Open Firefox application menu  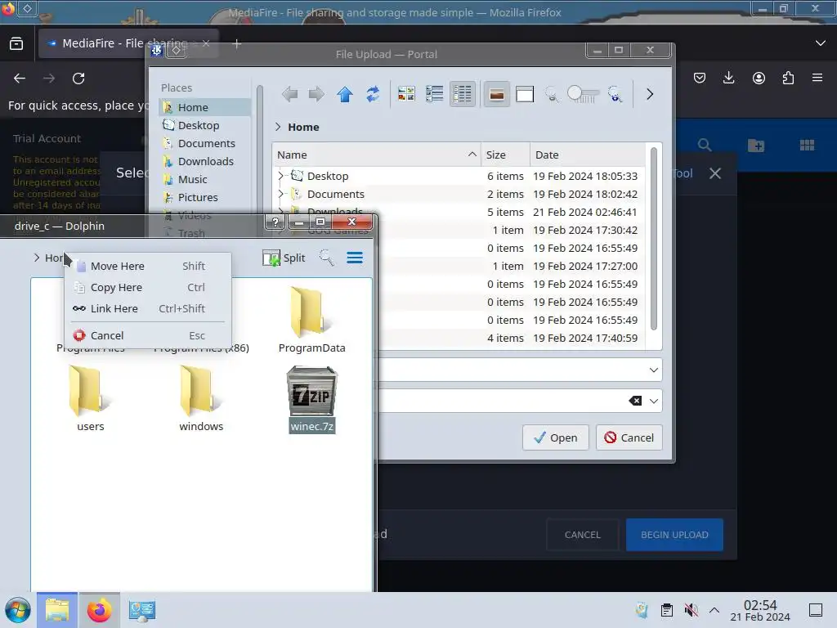coord(817,78)
